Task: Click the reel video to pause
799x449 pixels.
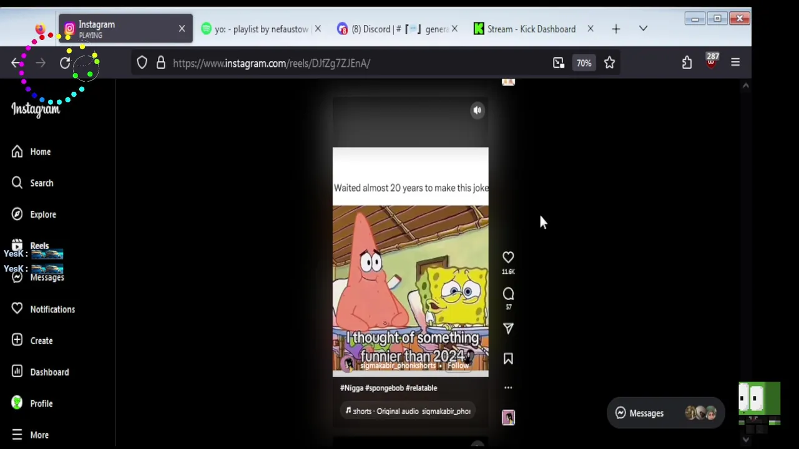Action: (x=410, y=262)
